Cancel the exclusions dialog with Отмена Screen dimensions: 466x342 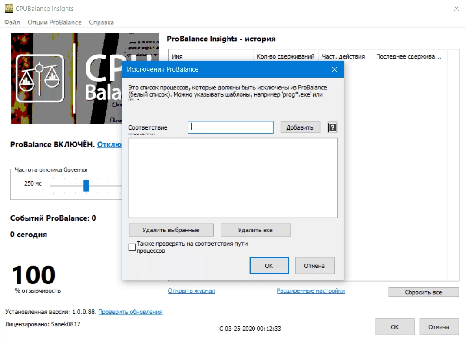point(315,265)
